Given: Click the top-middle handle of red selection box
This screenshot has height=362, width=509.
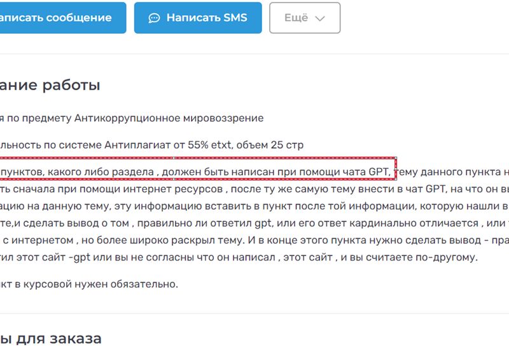Looking at the screenshot, I should (x=174, y=158).
